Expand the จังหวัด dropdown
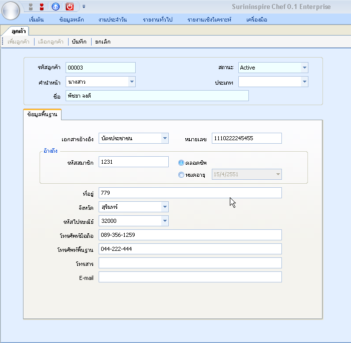The image size is (351, 343). 164,207
